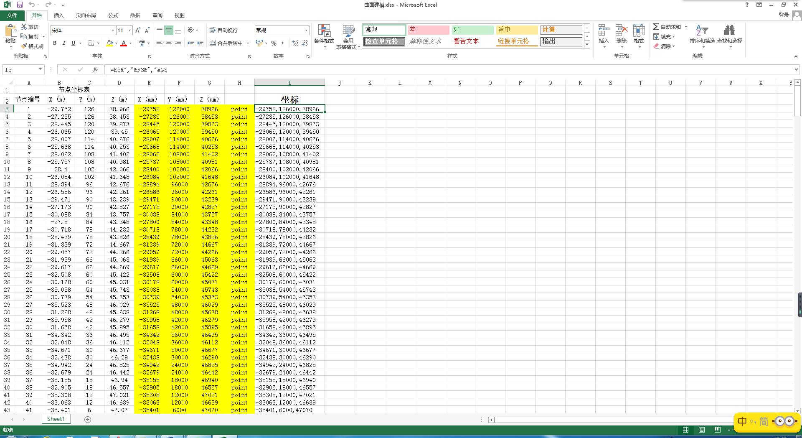
Task: Open the AutoSum (自动求和) dropdown arrow
Action: click(x=686, y=27)
